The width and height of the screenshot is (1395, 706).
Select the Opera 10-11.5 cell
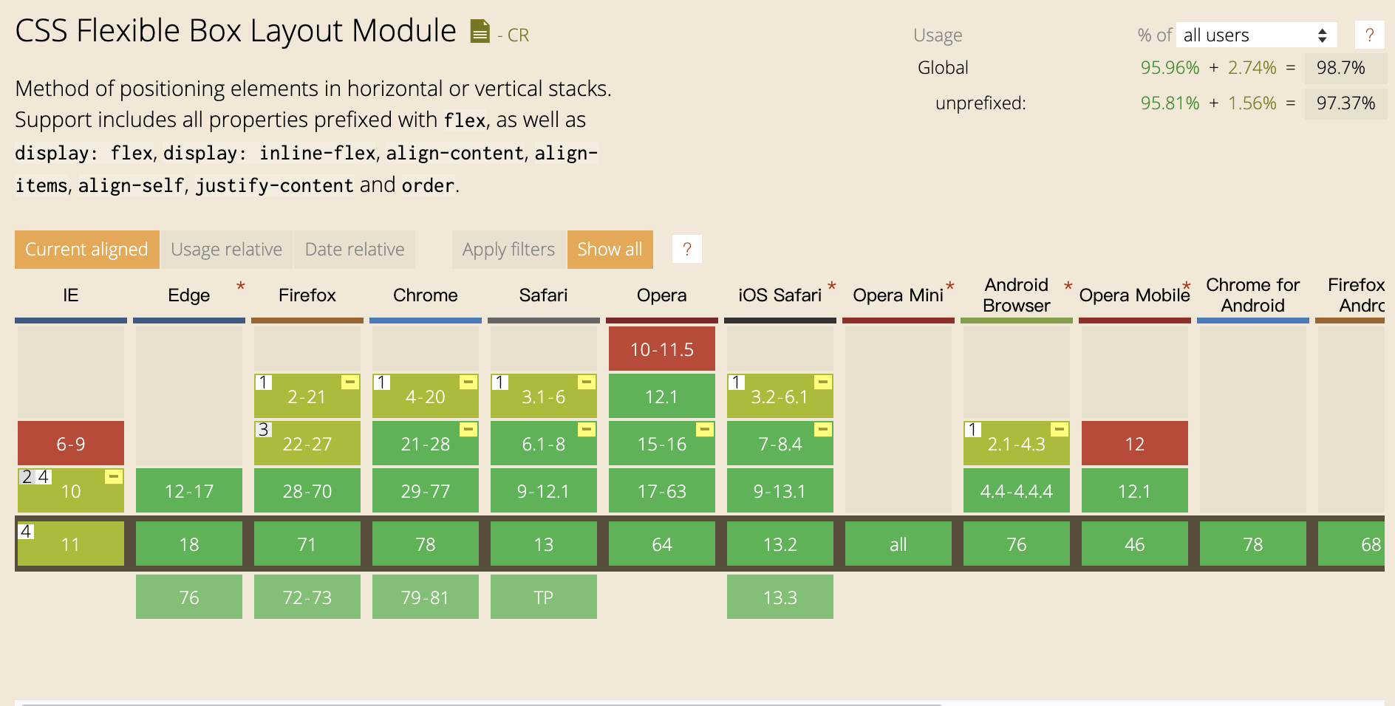pyautogui.click(x=662, y=349)
